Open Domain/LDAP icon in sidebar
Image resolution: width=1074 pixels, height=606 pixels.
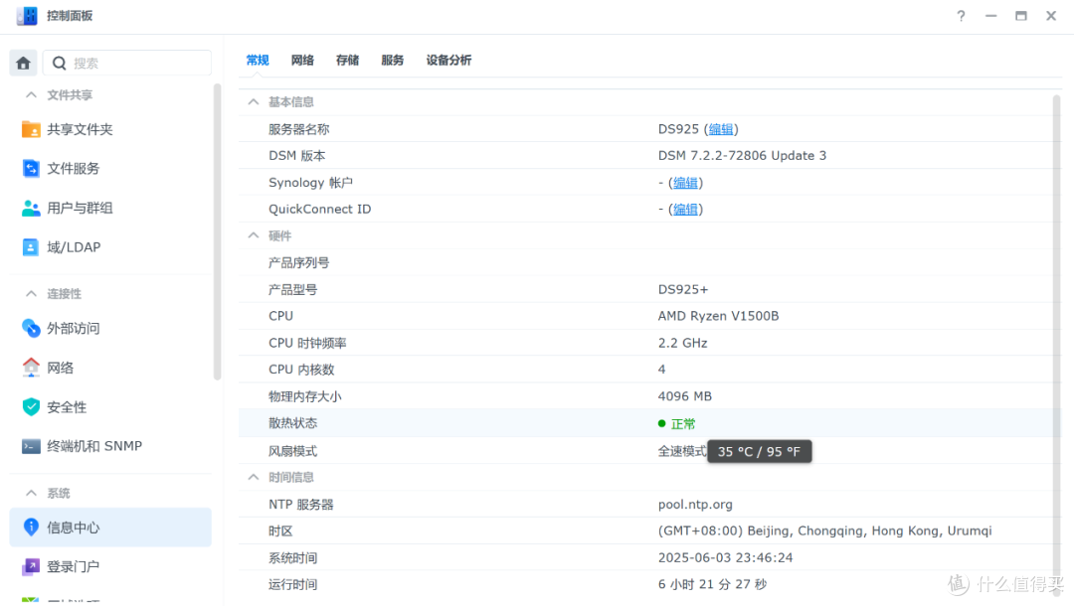31,247
